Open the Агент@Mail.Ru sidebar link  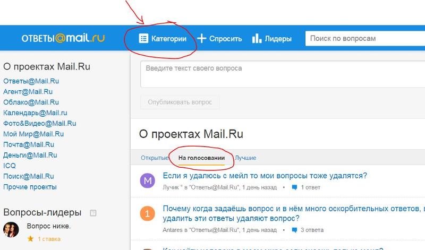(28, 91)
